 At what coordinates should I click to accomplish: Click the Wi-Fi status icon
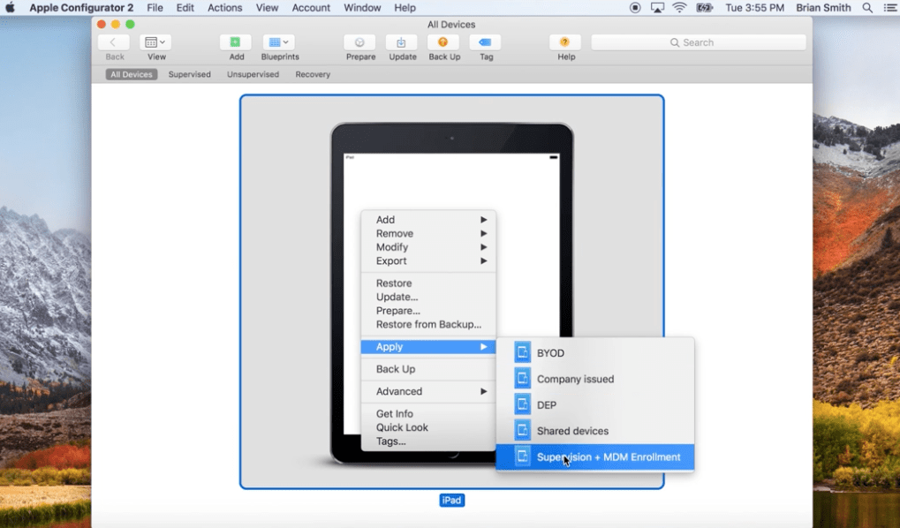(x=680, y=7)
